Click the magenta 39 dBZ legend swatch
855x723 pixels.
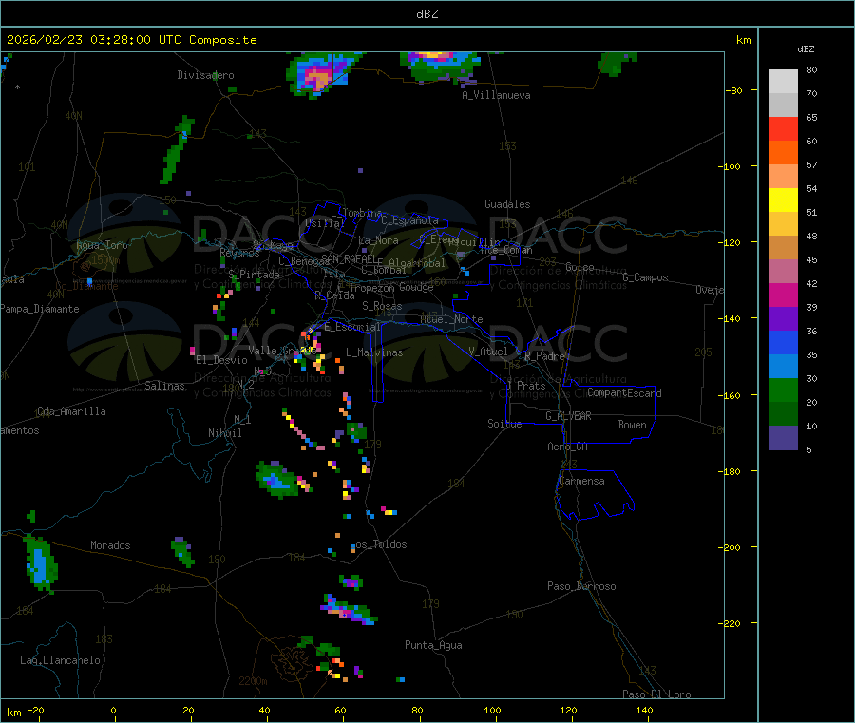point(783,295)
